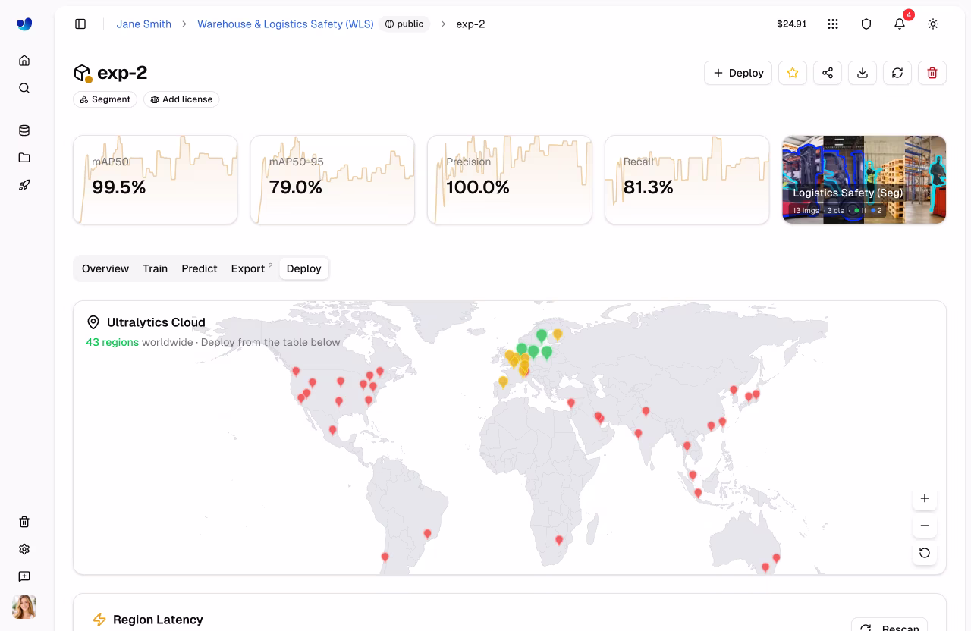Click the Ultralytics Cloud location pin icon
Viewport: 971px width, 631px height.
tap(93, 322)
